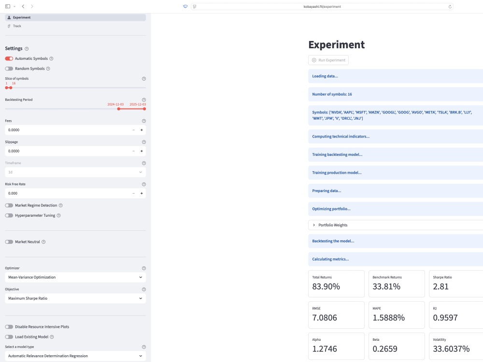Image resolution: width=483 pixels, height=362 pixels.
Task: Click the browser back arrow
Action: click(x=23, y=6)
